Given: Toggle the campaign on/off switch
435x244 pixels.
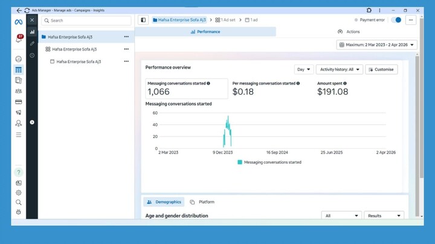Looking at the screenshot, I should click(x=396, y=20).
